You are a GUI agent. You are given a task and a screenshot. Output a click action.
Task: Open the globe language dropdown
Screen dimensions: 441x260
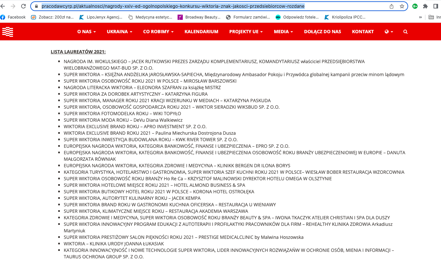click(x=389, y=32)
